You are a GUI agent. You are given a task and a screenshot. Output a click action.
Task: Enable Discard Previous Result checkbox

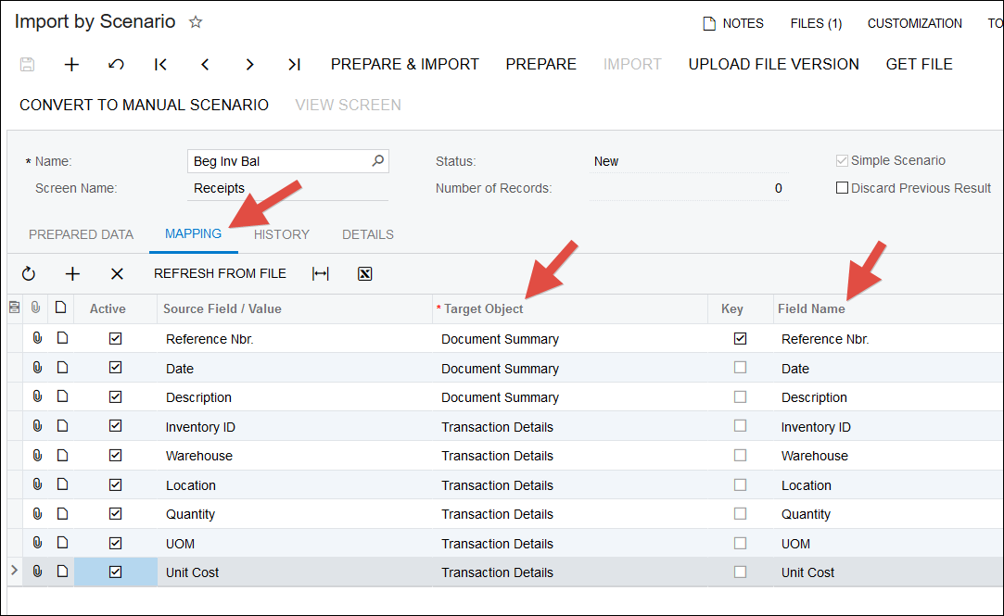point(842,188)
